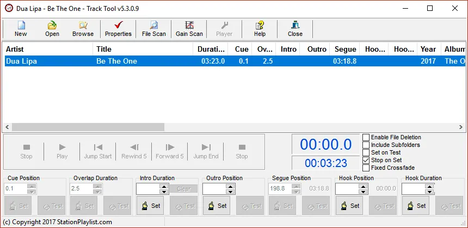Click the Intro Duration input field
The image size is (468, 228).
click(148, 189)
